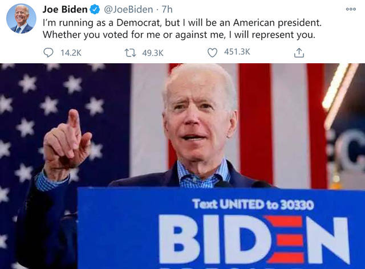
Task: Click the raised pointing hand in photo
Action: 67,140
